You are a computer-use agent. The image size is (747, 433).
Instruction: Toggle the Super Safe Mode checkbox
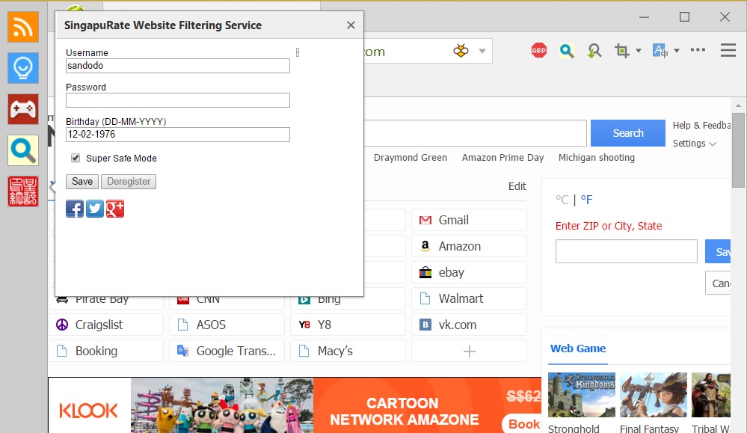point(76,158)
